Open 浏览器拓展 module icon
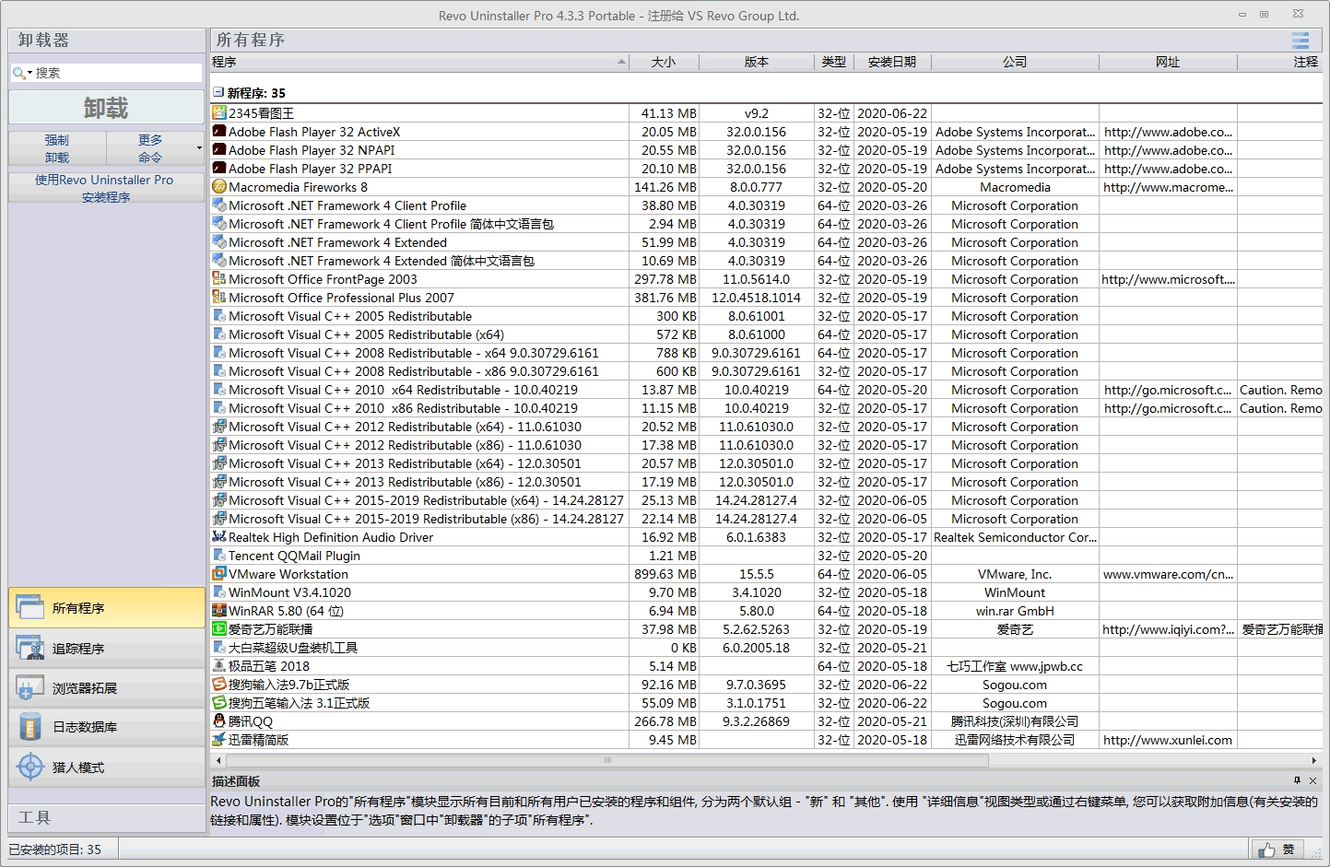Screen dimensions: 1330x867 29,688
